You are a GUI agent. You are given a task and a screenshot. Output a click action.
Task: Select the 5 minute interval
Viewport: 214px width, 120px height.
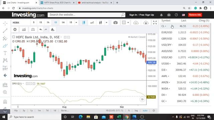(x=34, y=23)
